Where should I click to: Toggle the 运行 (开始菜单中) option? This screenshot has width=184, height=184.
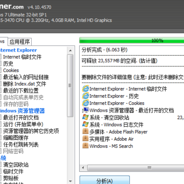point(1,124)
